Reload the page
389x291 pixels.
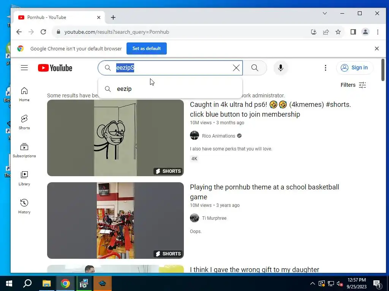tap(43, 32)
